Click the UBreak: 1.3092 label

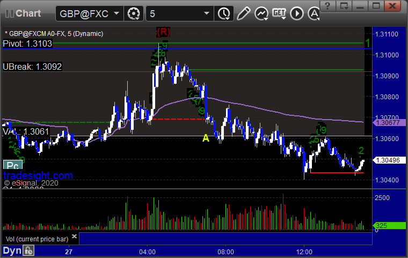coord(32,67)
